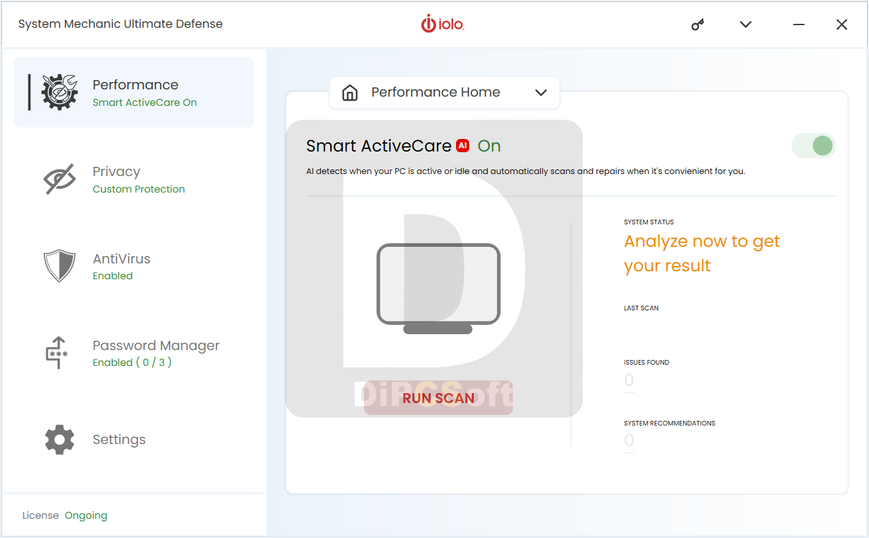Click the Settings gear icon
869x538 pixels.
click(60, 439)
